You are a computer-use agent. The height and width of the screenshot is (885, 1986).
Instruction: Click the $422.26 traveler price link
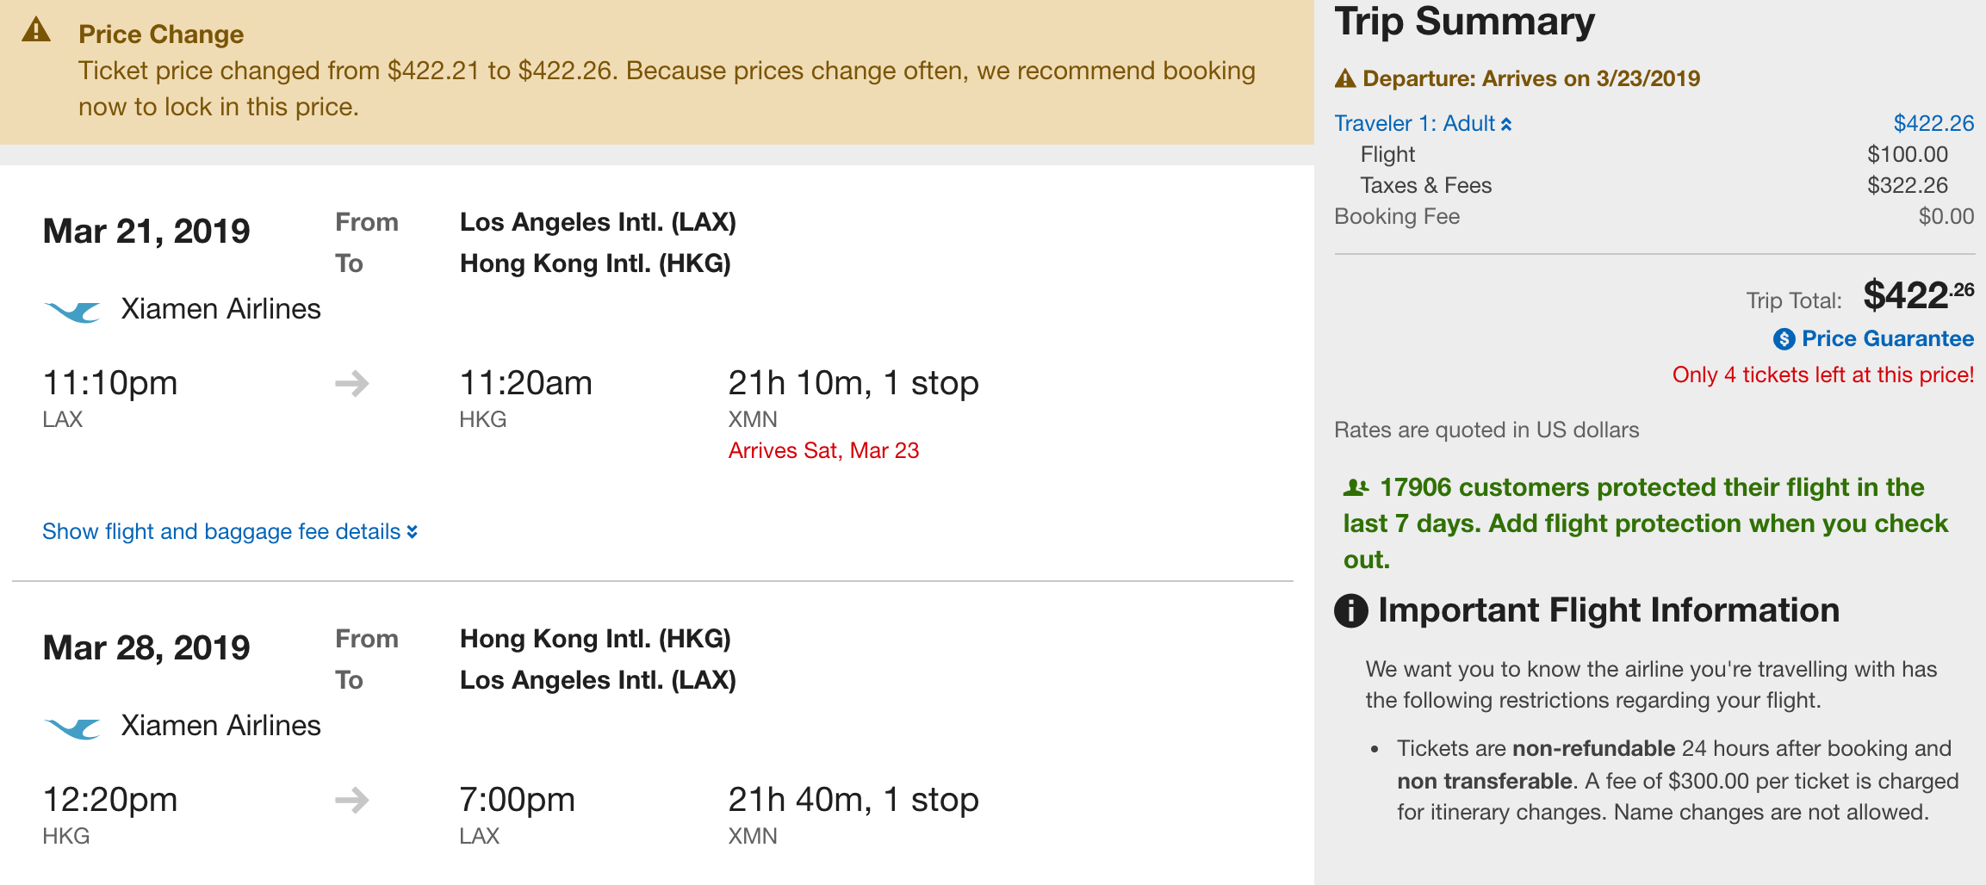point(1933,124)
